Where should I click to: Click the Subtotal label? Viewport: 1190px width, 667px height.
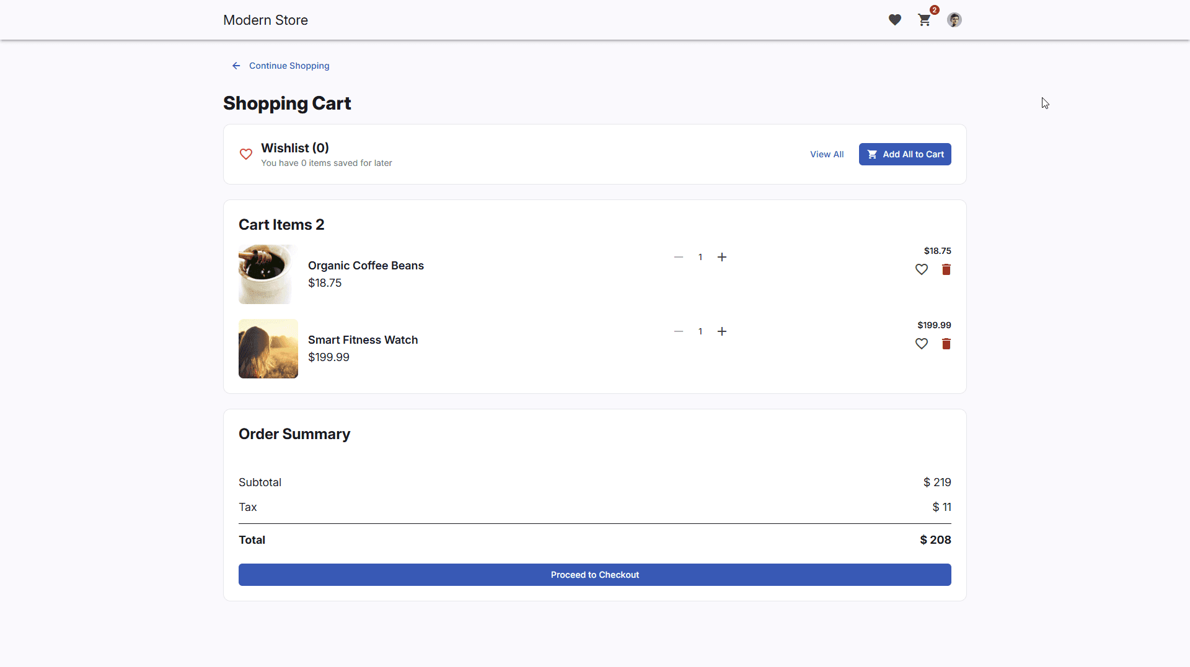click(260, 482)
